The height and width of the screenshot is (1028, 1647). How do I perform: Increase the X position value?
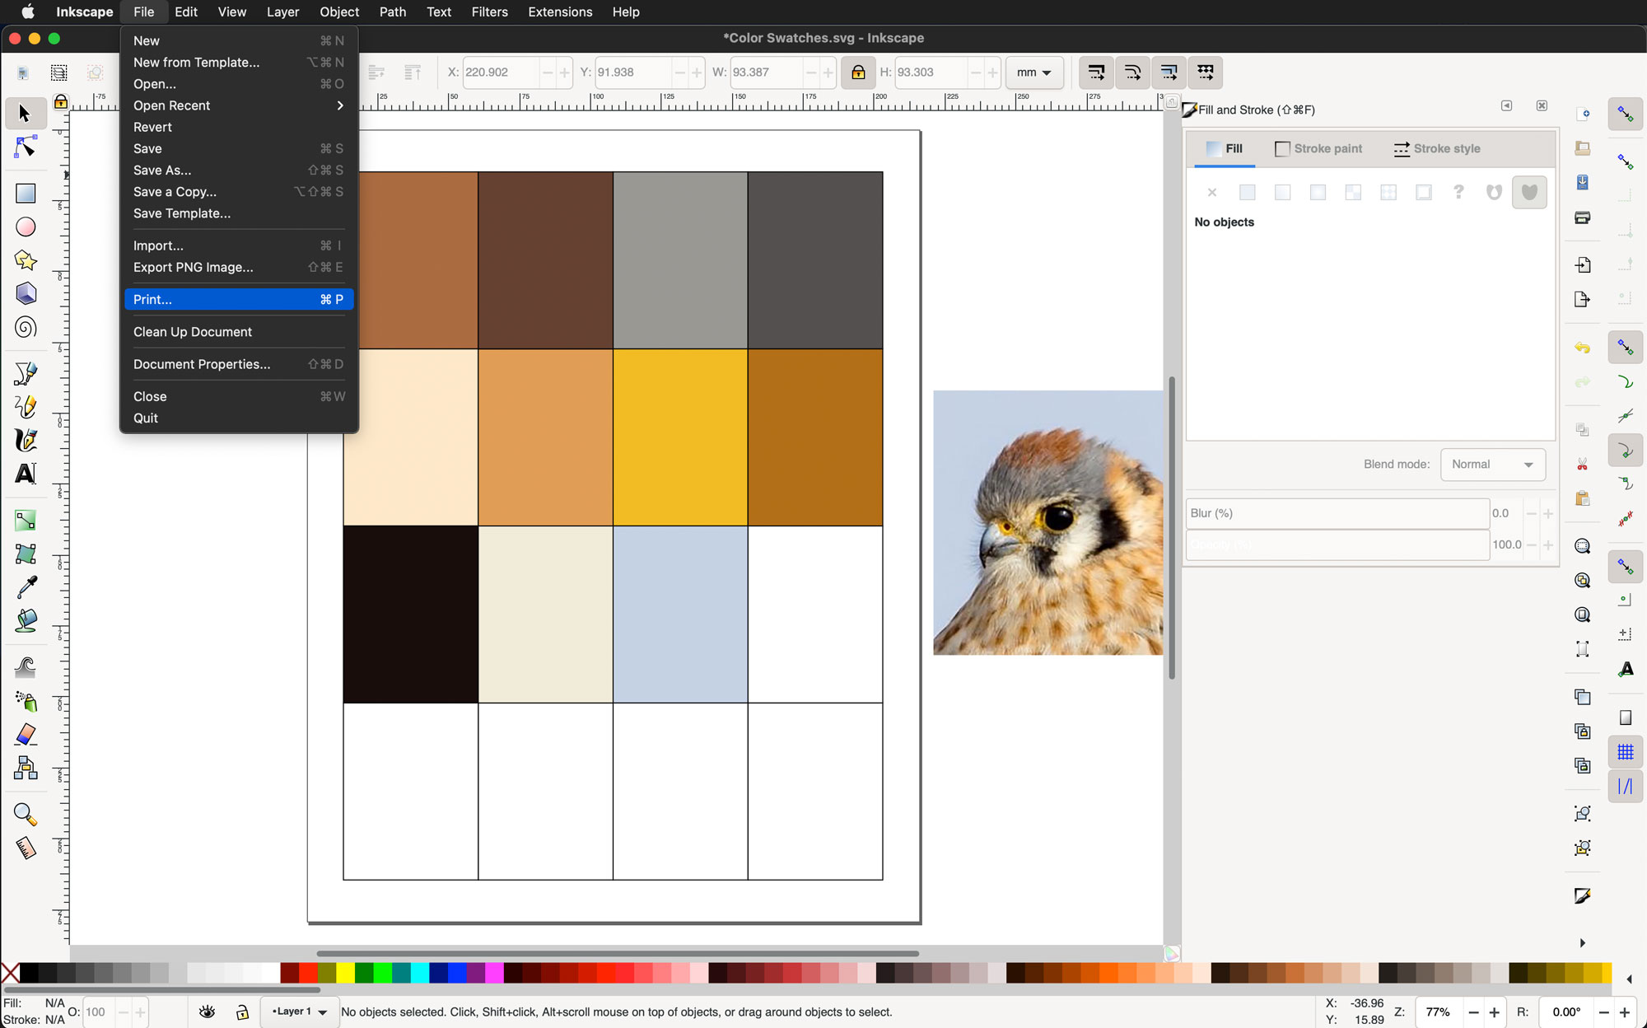coord(565,72)
